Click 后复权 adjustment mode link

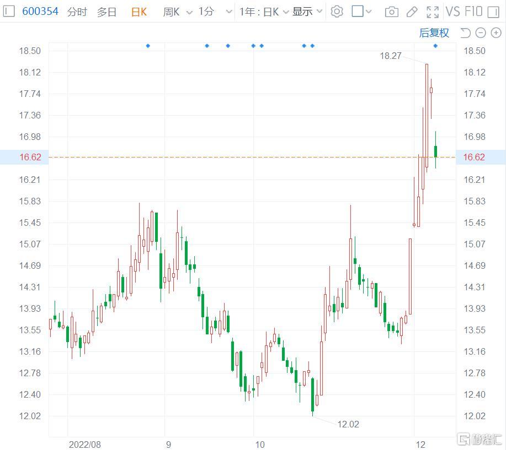tap(434, 33)
